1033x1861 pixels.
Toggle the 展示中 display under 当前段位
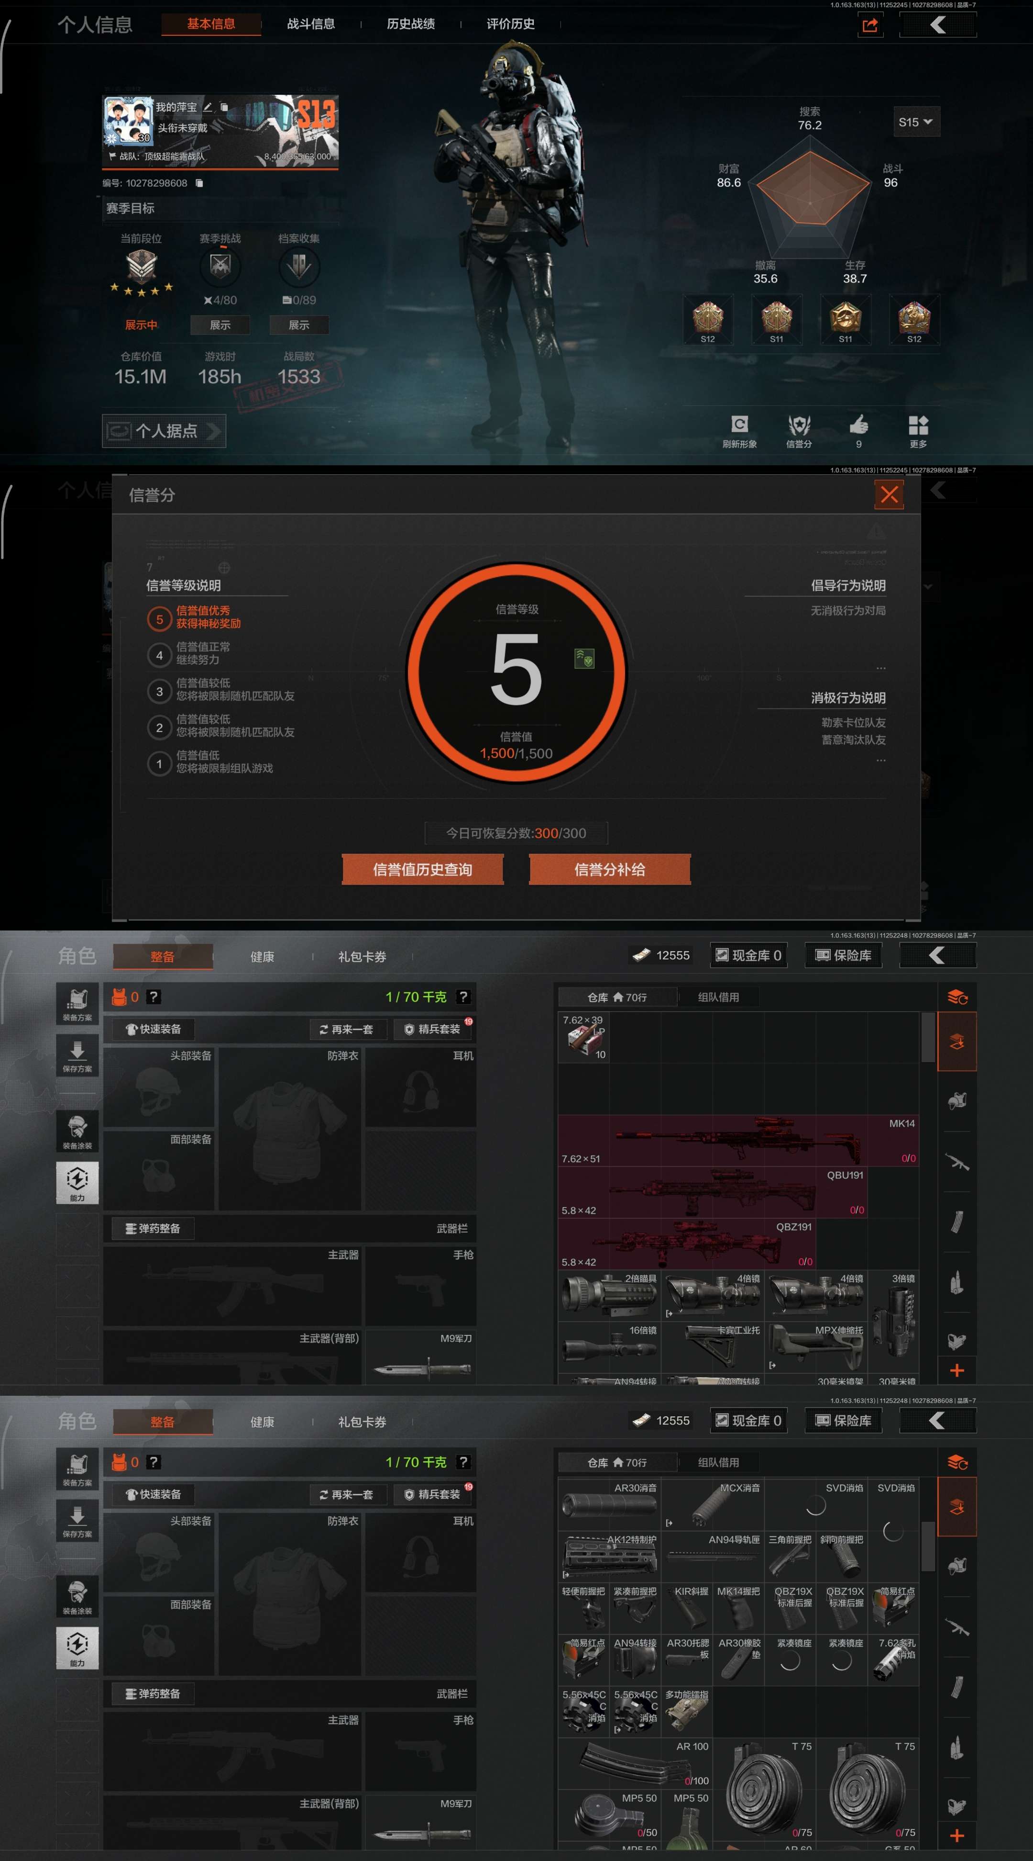[142, 325]
